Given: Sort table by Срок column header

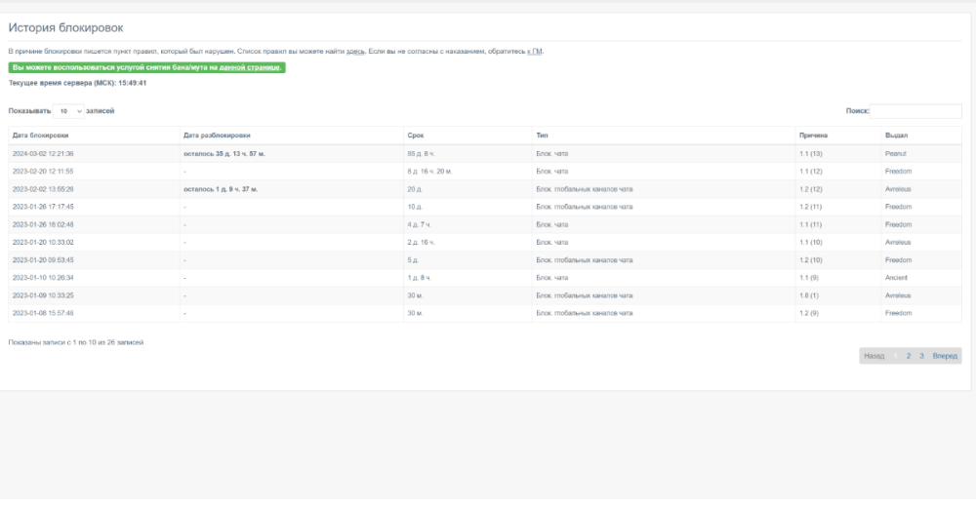Looking at the screenshot, I should coord(417,136).
